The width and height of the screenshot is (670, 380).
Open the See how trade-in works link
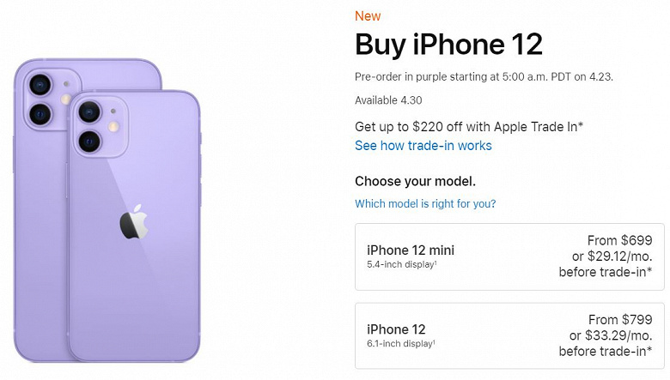[423, 145]
